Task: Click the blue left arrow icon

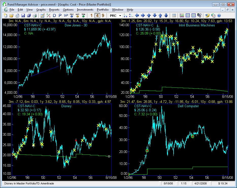Action: (x=137, y=15)
